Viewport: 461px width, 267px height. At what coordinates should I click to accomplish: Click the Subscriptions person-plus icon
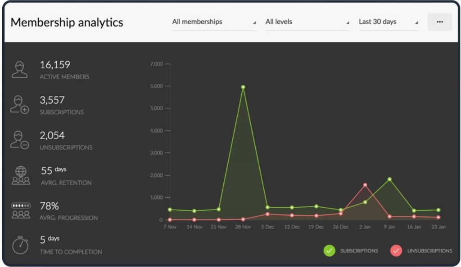point(20,104)
